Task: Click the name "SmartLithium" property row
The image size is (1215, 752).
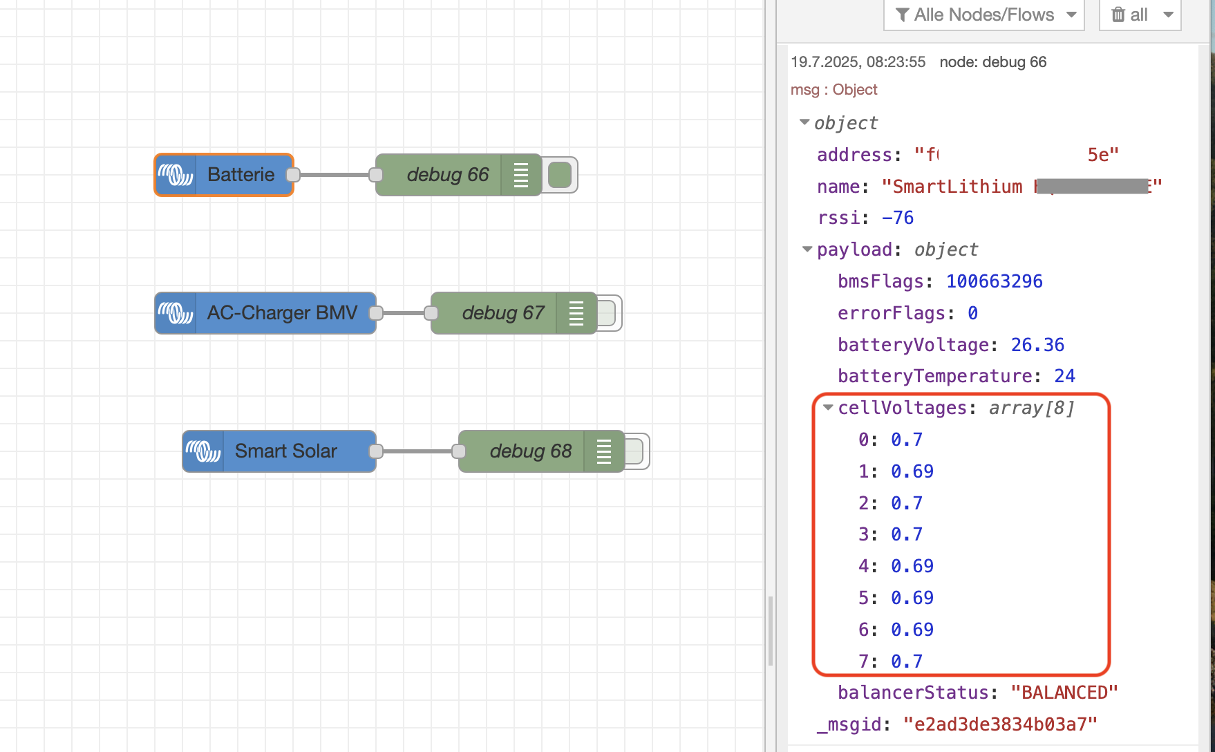Action: [x=989, y=187]
